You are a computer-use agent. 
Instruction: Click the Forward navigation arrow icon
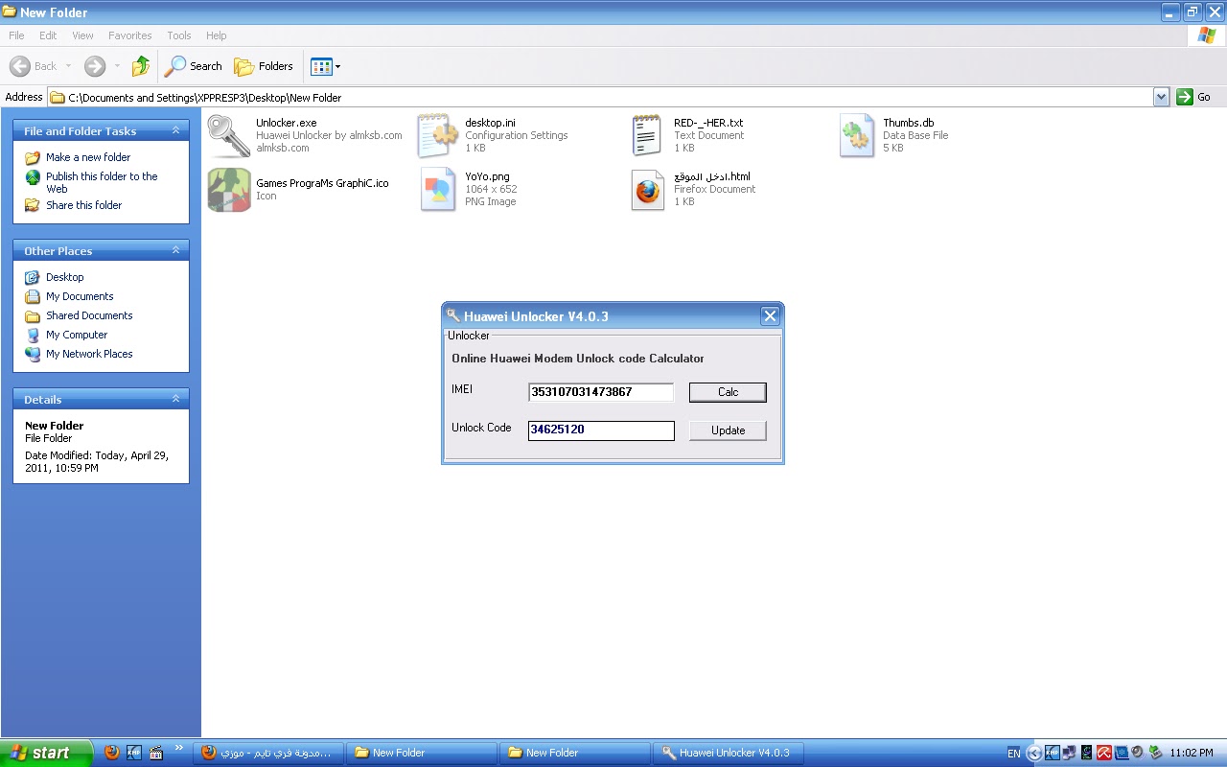[x=94, y=66]
